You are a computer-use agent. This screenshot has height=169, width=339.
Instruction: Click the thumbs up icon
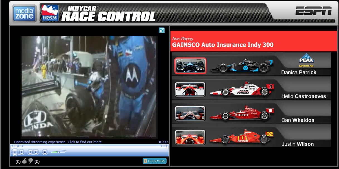pyautogui.click(x=24, y=161)
